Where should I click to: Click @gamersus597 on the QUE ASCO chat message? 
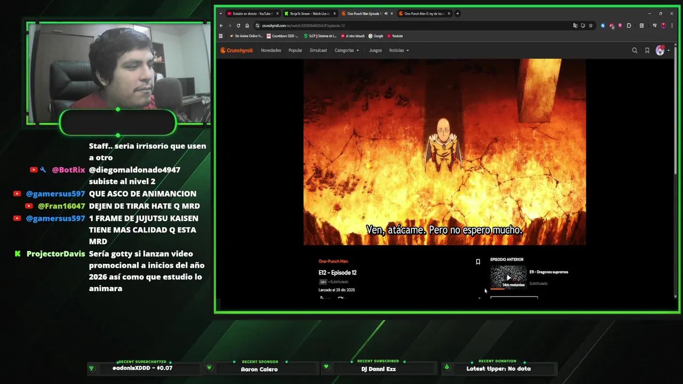pyautogui.click(x=55, y=194)
